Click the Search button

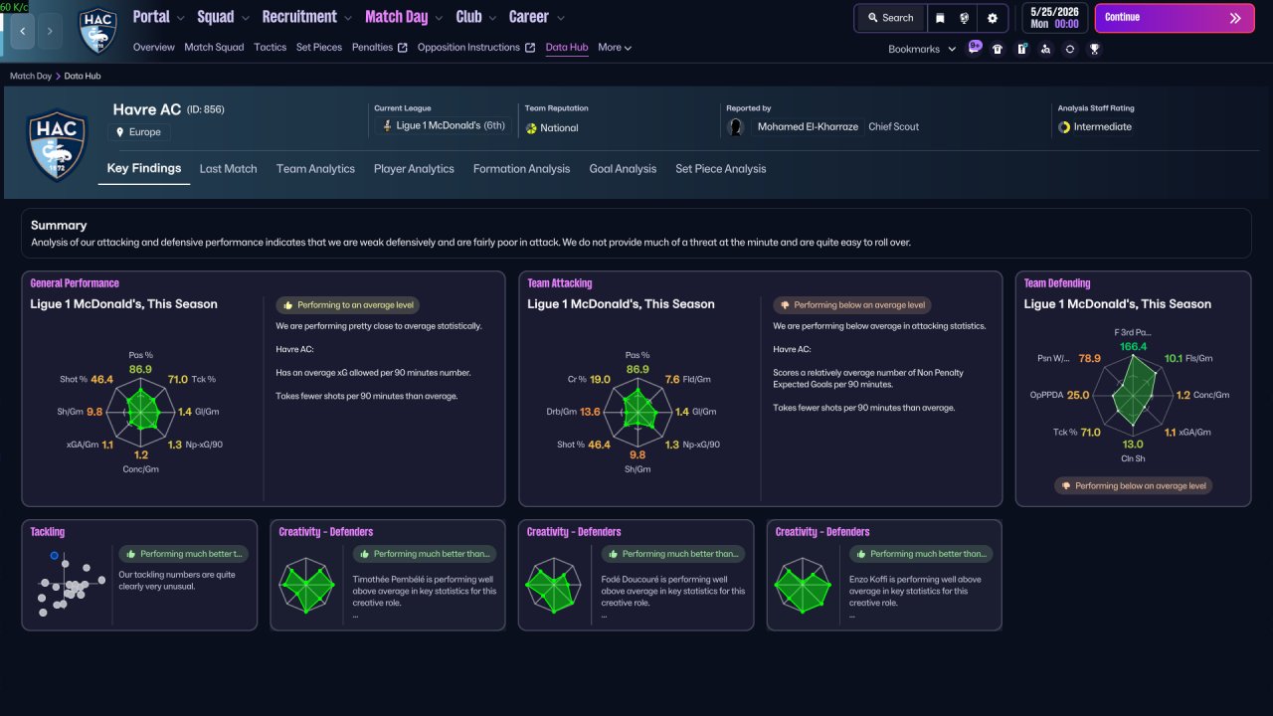(890, 18)
